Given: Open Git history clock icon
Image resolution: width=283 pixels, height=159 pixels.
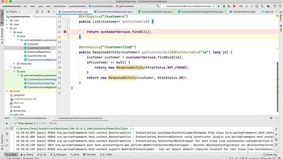Looking at the screenshot, I should pyautogui.click(x=256, y=6).
